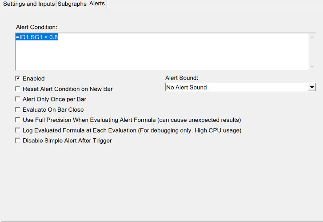The height and width of the screenshot is (222, 323).
Task: Enable Use Full Precision When Evaluating checkbox
Action: click(18, 120)
